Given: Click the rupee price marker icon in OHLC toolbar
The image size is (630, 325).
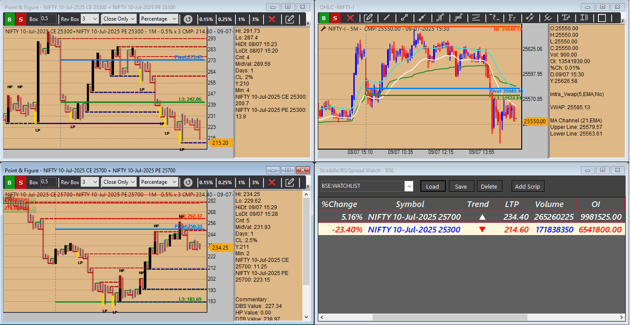Looking at the screenshot, I should coord(494,18).
